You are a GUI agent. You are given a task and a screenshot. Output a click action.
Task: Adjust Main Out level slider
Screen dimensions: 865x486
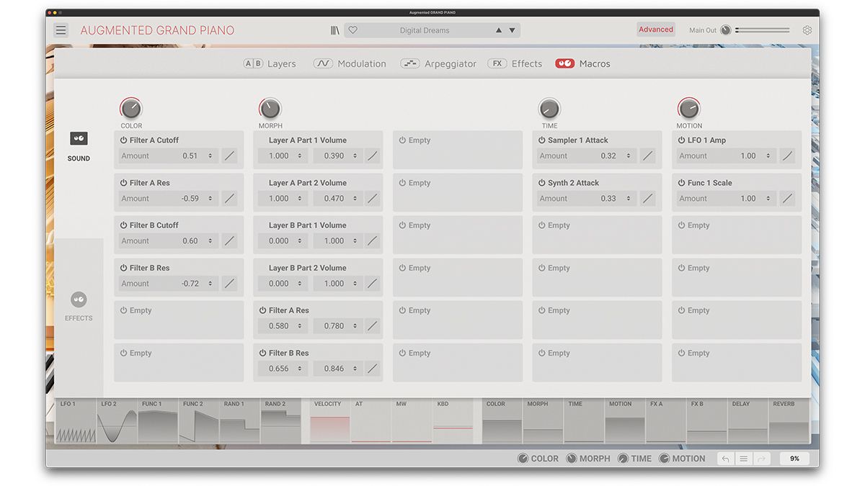pos(763,30)
